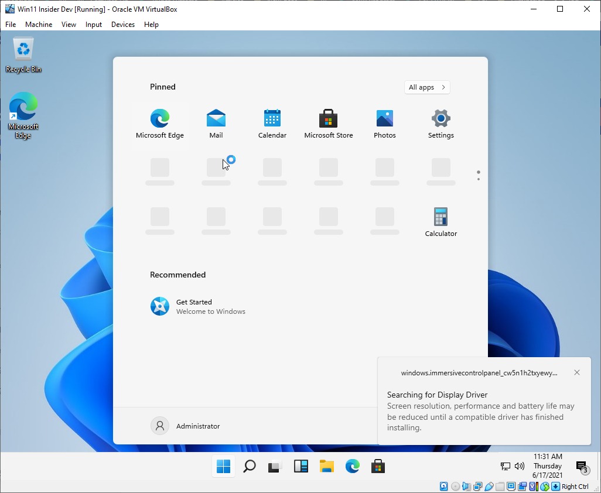
Task: Click the VirtualBox network adapter indicator
Action: click(477, 487)
